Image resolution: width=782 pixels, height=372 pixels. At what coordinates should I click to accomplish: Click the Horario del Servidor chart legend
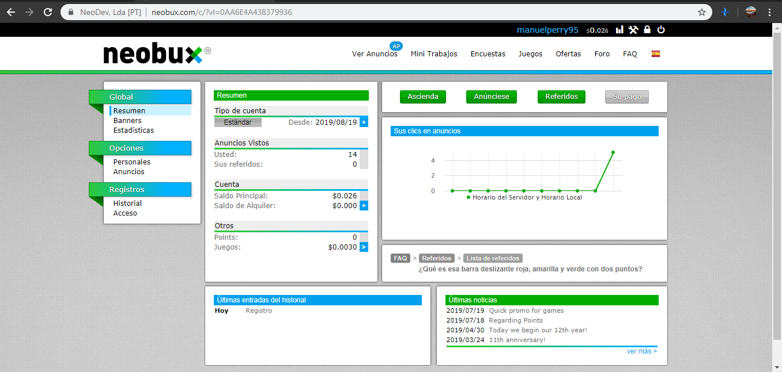coord(524,197)
